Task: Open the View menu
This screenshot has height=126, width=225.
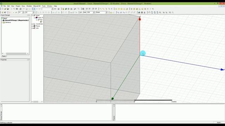Action: click(13, 6)
